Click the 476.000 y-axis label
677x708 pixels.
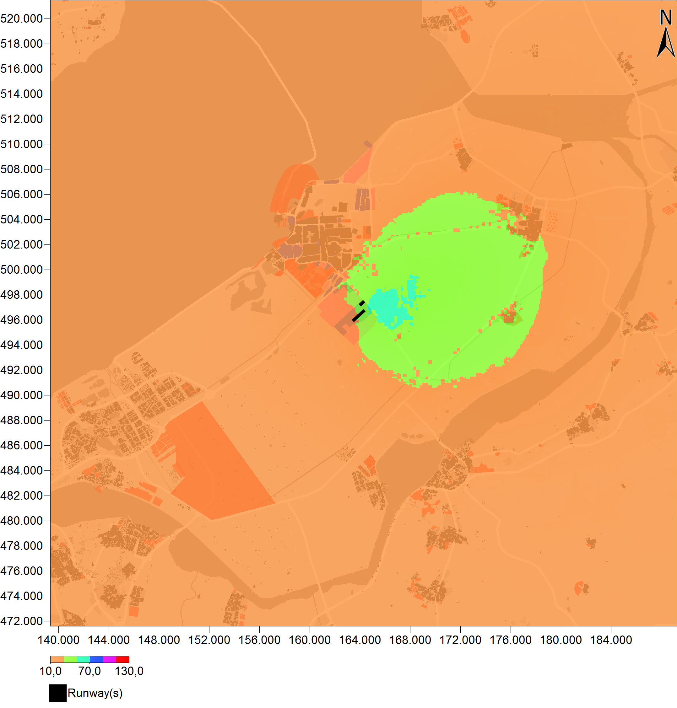(22, 571)
